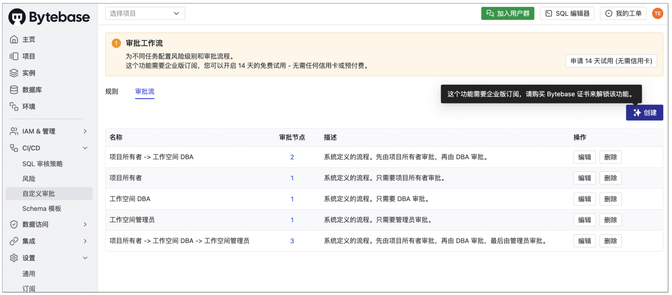672x295 pixels.
Task: Click the 创建 button
Action: click(x=644, y=113)
